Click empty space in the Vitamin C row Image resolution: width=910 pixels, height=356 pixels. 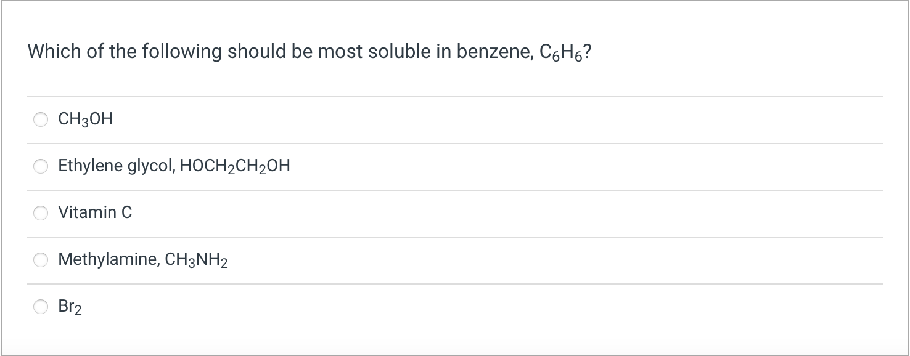506,213
